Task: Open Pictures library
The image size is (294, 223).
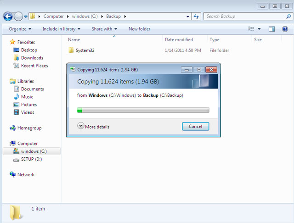Action: click(x=29, y=105)
